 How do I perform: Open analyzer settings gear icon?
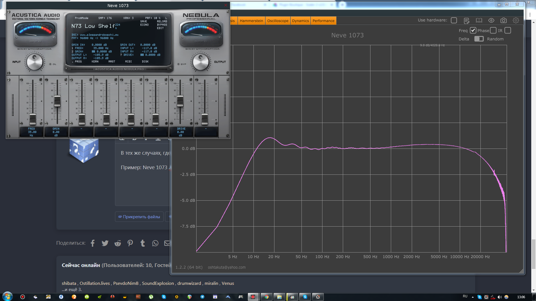[516, 20]
